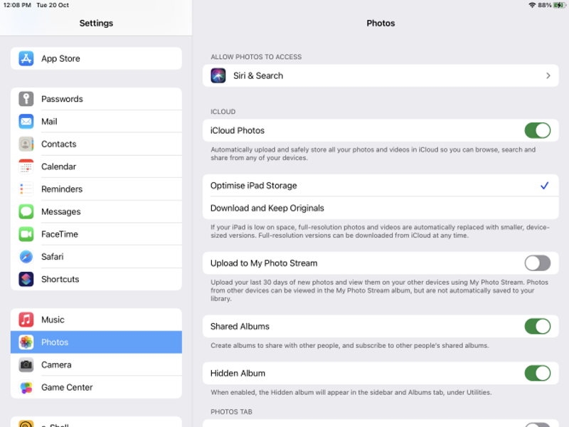Viewport: 569px width, 427px height.
Task: Turn off the Shared Albums switch
Action: click(x=537, y=327)
